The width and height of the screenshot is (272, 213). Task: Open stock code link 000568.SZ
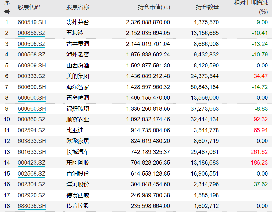tap(32, 55)
